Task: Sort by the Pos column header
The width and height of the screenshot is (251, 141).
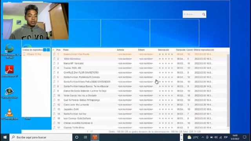Action: pyautogui.click(x=58, y=50)
